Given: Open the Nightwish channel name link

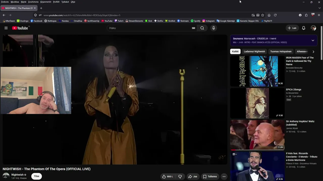Looking at the screenshot, I should click(x=17, y=175).
